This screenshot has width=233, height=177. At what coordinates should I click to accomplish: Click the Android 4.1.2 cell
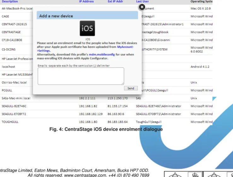click(200, 67)
